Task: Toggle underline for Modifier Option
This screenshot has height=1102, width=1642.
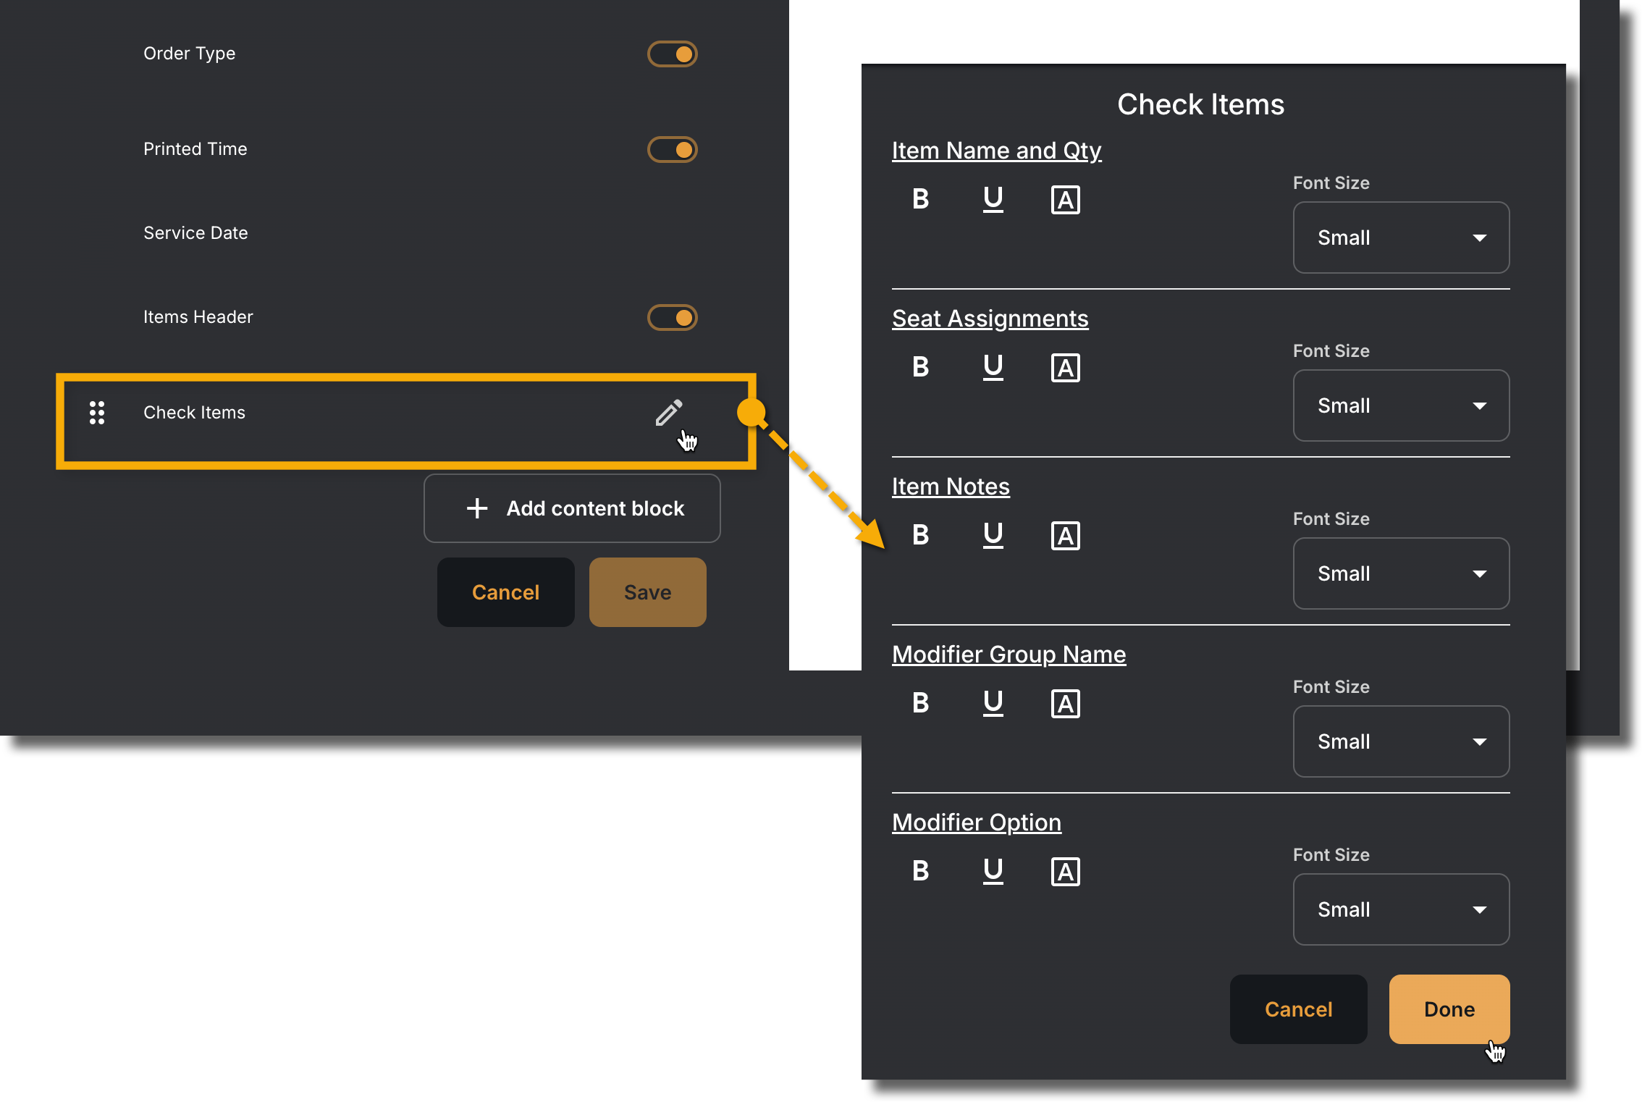Action: pyautogui.click(x=993, y=871)
